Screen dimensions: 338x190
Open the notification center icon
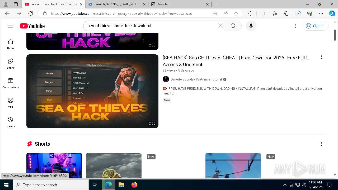329,185
